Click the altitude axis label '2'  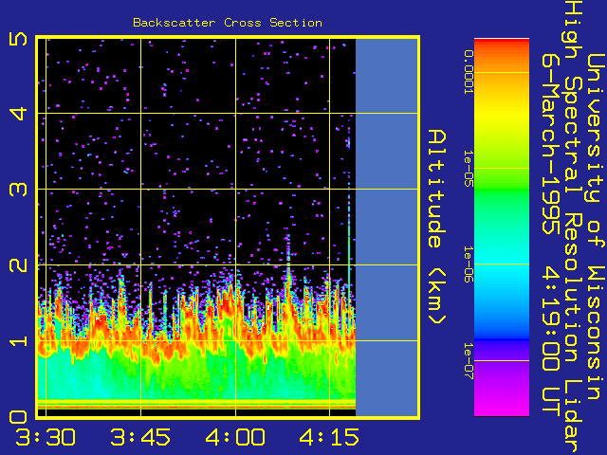[19, 265]
